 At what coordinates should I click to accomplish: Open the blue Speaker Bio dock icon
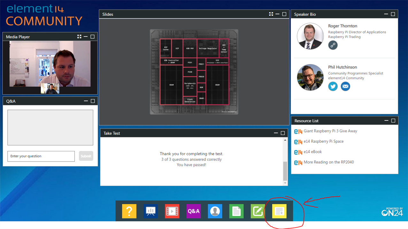point(215,211)
